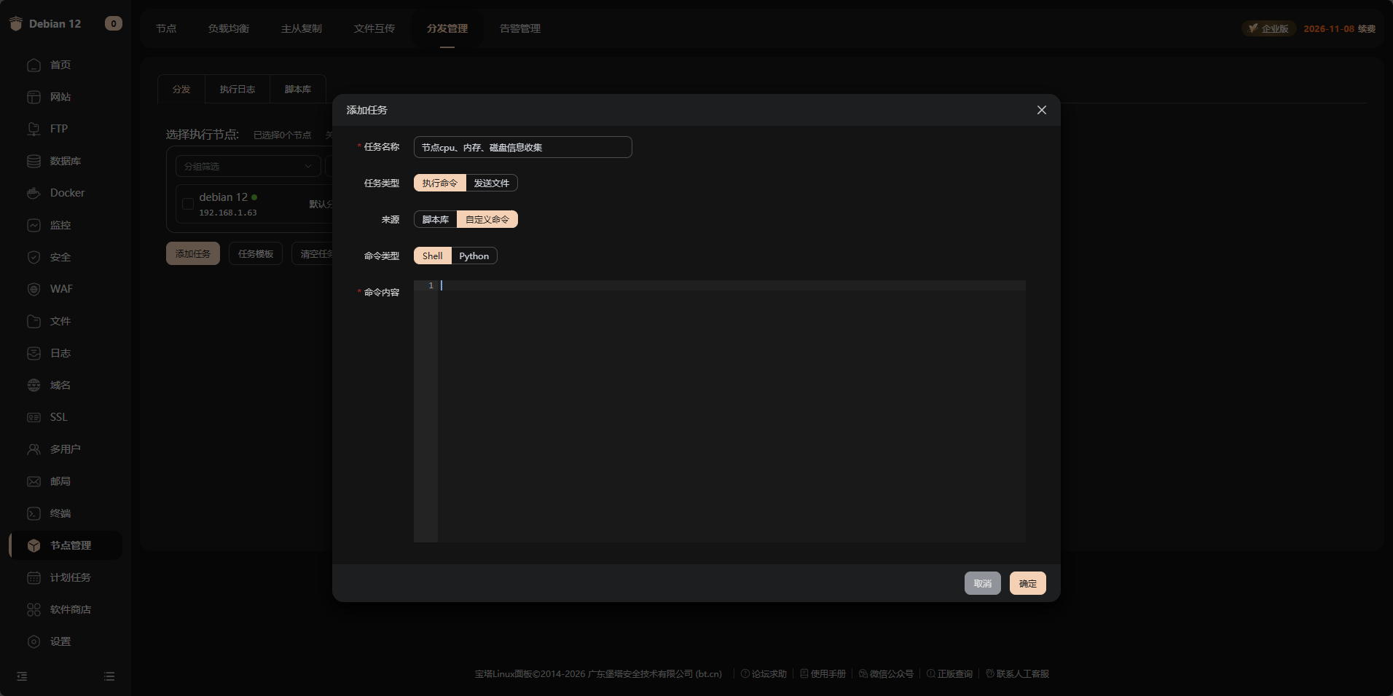The height and width of the screenshot is (696, 1393).
Task: Click the Docker icon in sidebar
Action: point(34,193)
